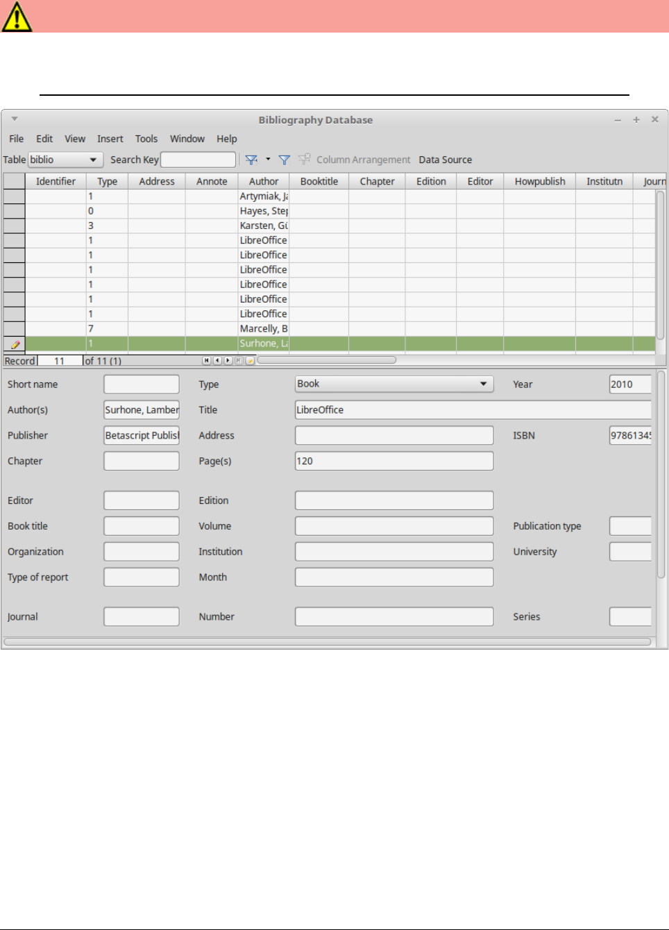Click the warning triangle icon

click(x=16, y=16)
